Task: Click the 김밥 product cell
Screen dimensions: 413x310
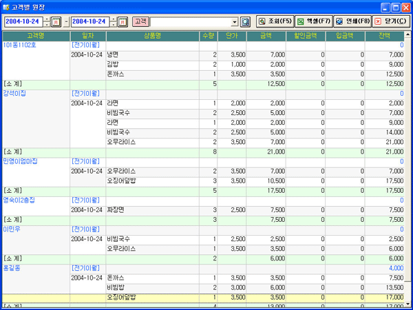Action: click(153, 65)
